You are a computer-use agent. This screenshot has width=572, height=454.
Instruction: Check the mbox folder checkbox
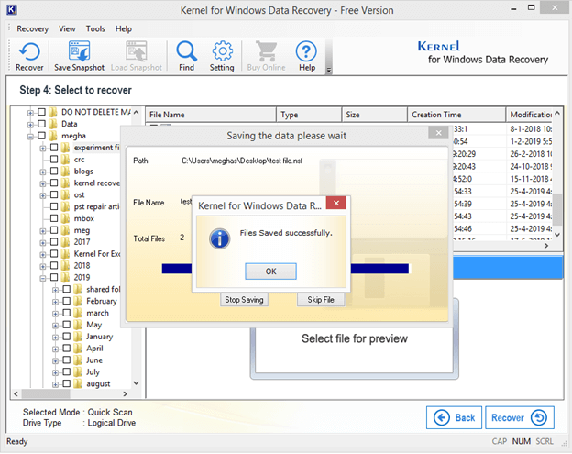click(54, 218)
